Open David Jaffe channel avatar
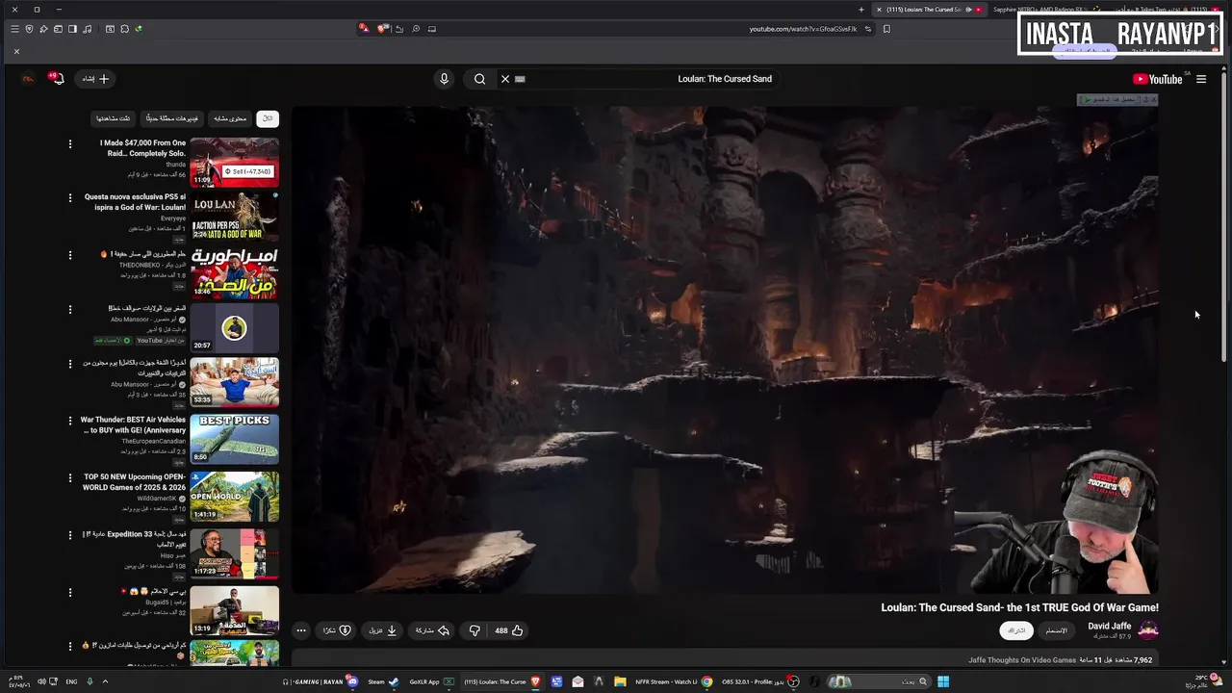The height and width of the screenshot is (693, 1232). click(x=1148, y=630)
